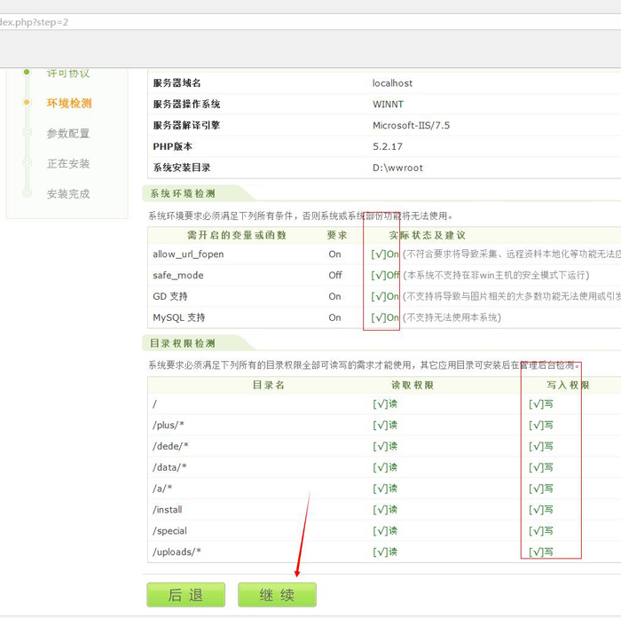Click the PHP版本 value 5.2.17
Screen dimensions: 621x618
[x=388, y=146]
